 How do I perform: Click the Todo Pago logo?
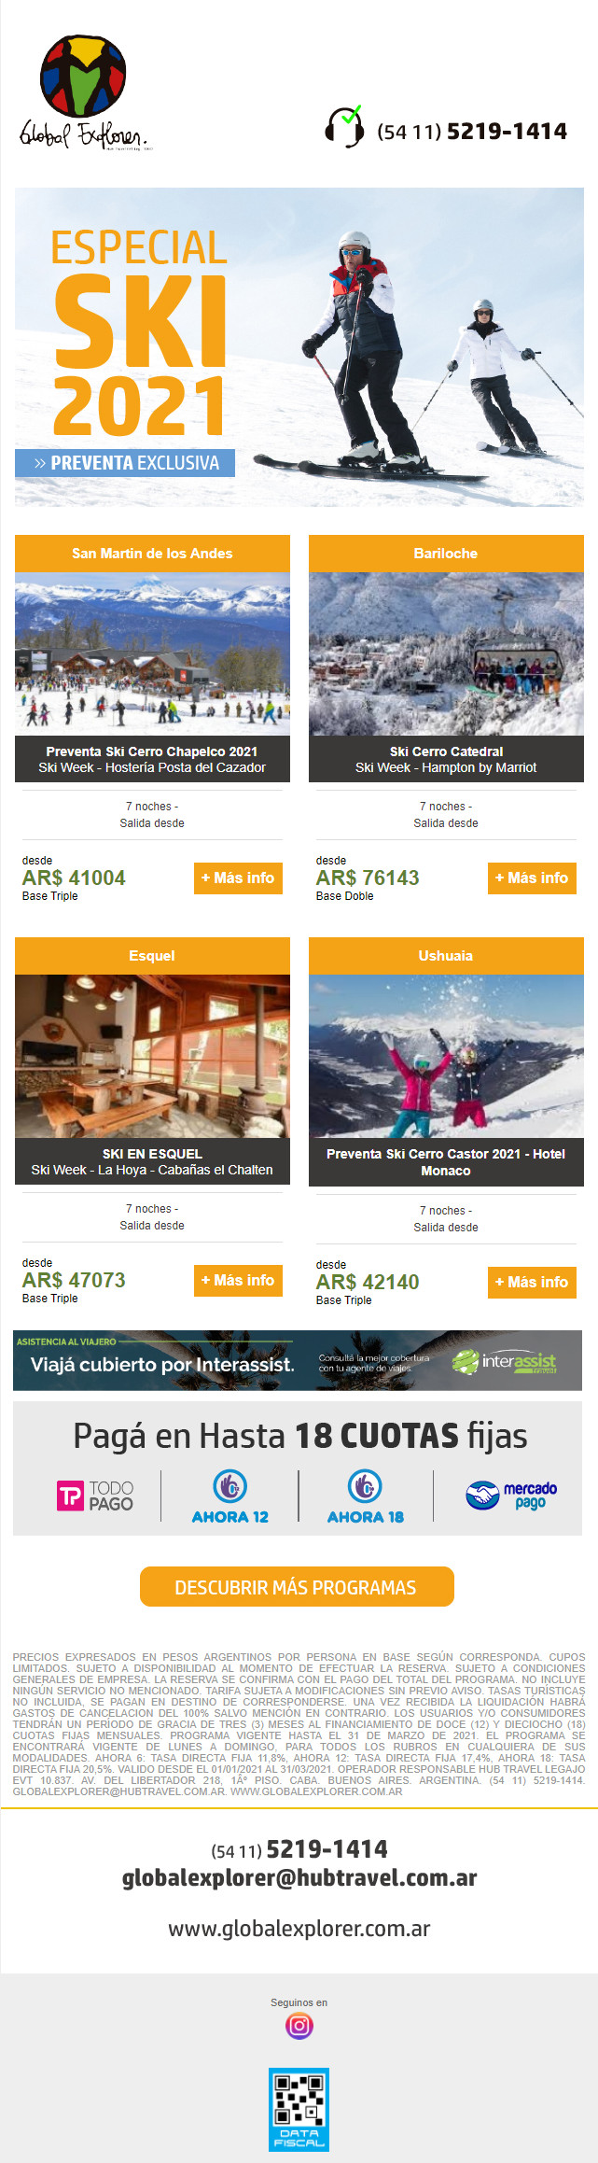tap(95, 1496)
